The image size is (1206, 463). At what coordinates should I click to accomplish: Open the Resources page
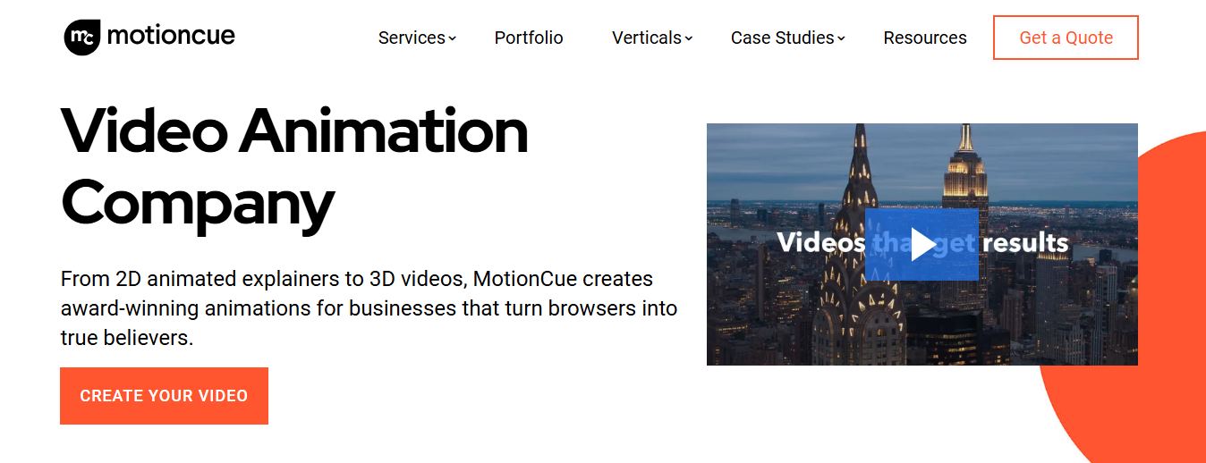925,38
